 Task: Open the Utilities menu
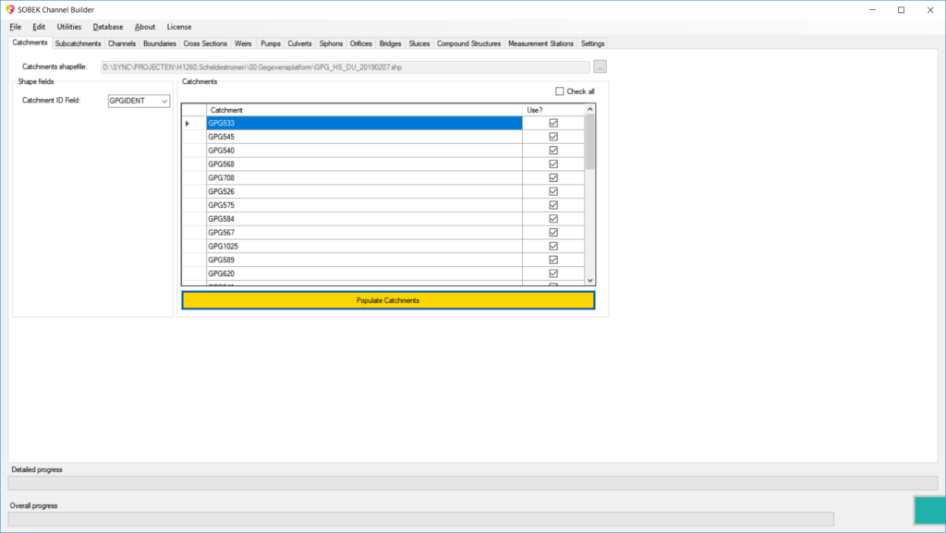[x=69, y=27]
